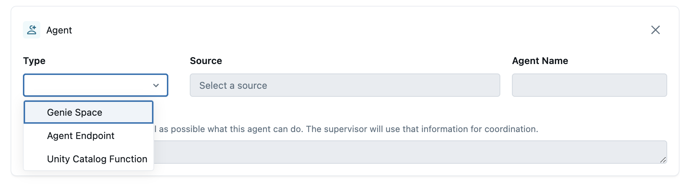This screenshot has width=693, height=187.
Task: Select the Genie Space option
Action: [x=88, y=112]
